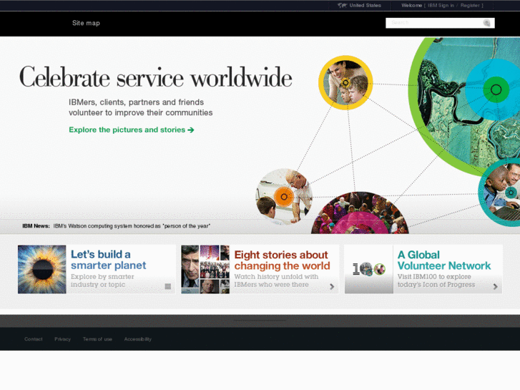
Task: Click the green arrow after Explore the pictures
Action: coord(191,130)
